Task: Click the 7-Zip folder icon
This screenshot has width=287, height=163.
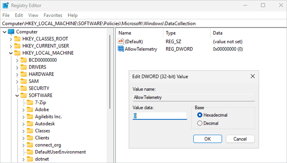Action: [x=30, y=103]
